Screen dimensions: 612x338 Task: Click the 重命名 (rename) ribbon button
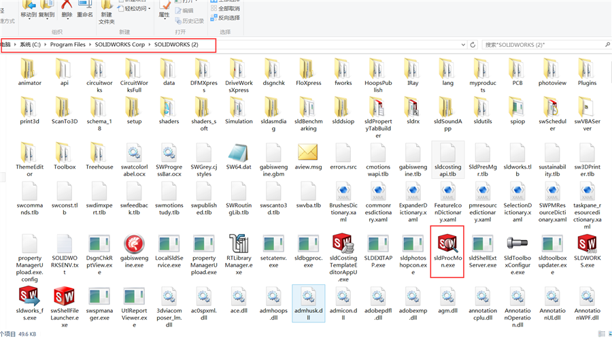click(x=85, y=10)
